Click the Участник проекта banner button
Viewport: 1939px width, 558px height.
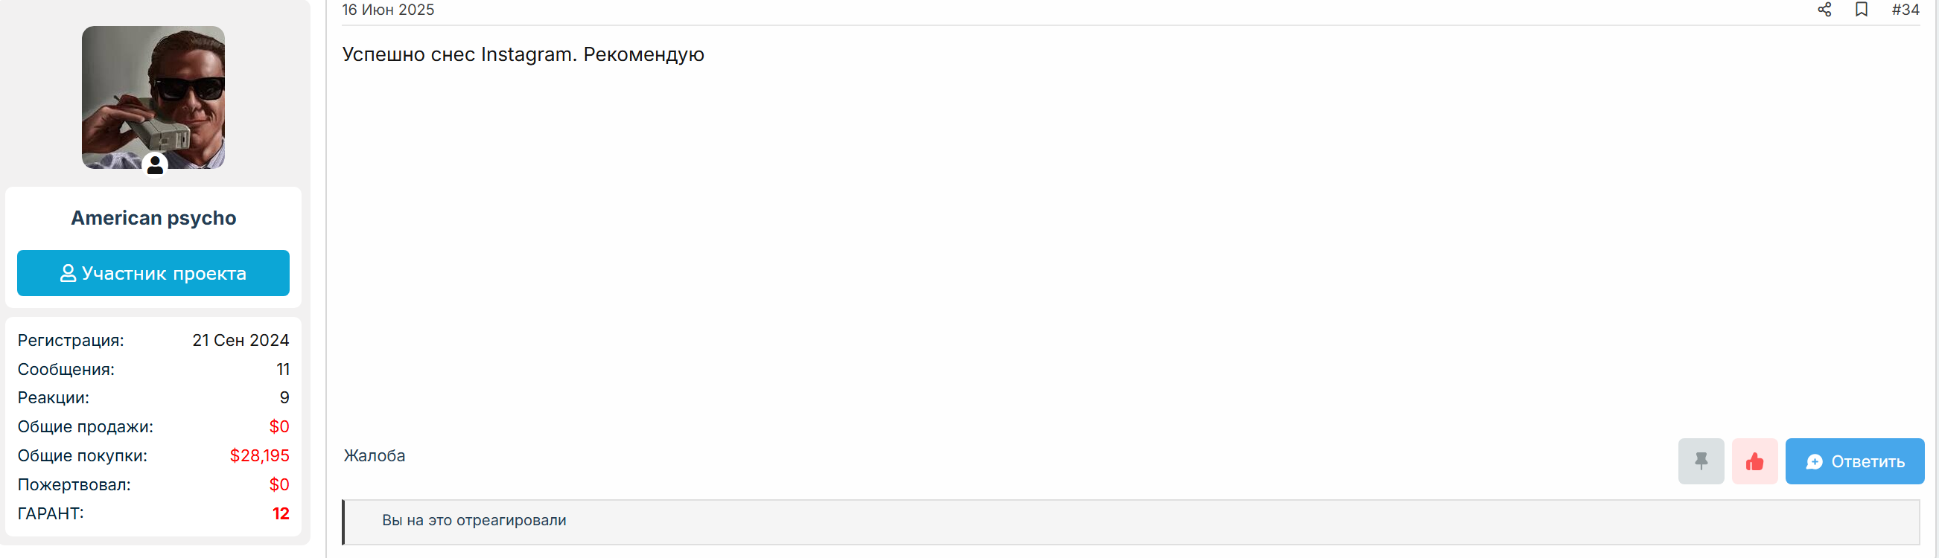(153, 273)
